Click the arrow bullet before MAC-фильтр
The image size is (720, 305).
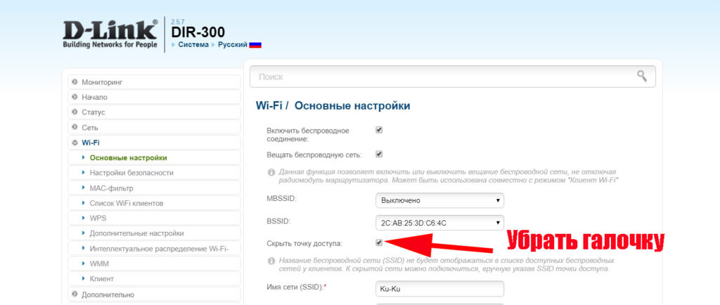83,188
